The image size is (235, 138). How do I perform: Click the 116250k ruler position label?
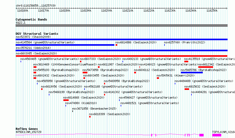212,11
